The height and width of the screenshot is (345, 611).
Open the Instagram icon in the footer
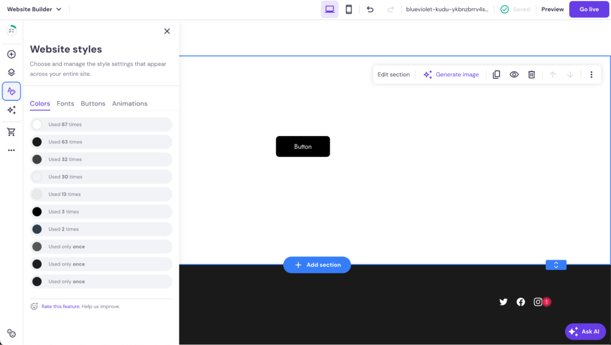click(x=537, y=301)
